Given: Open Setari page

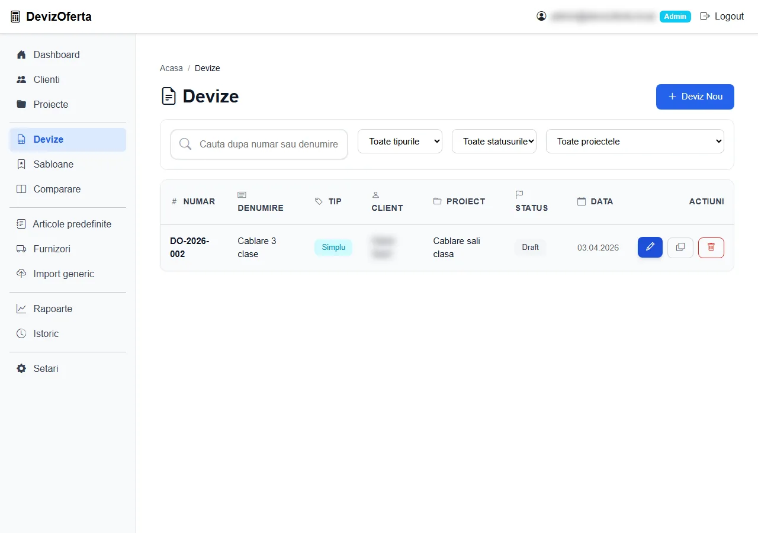Looking at the screenshot, I should click(68, 368).
